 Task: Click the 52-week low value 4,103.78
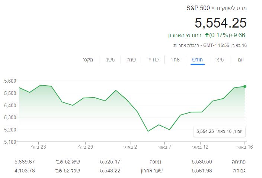coord(25,171)
